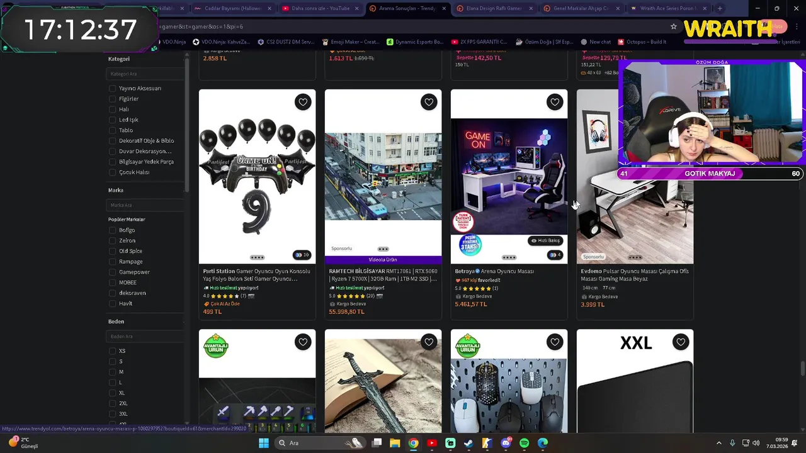Viewport: 806px width, 453px height.
Task: Check the Havit brand filter
Action: pyautogui.click(x=112, y=304)
